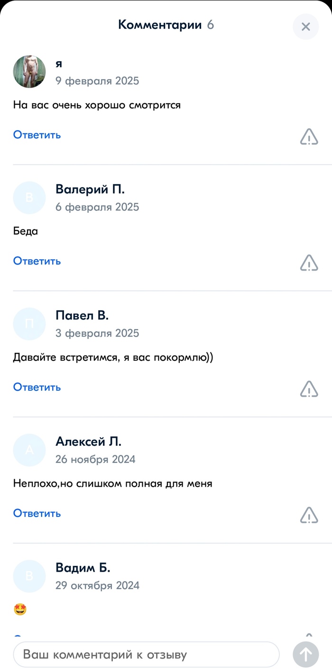The image size is (332, 669).
Task: Open Алексей Л.'s profile name
Action: point(88,442)
